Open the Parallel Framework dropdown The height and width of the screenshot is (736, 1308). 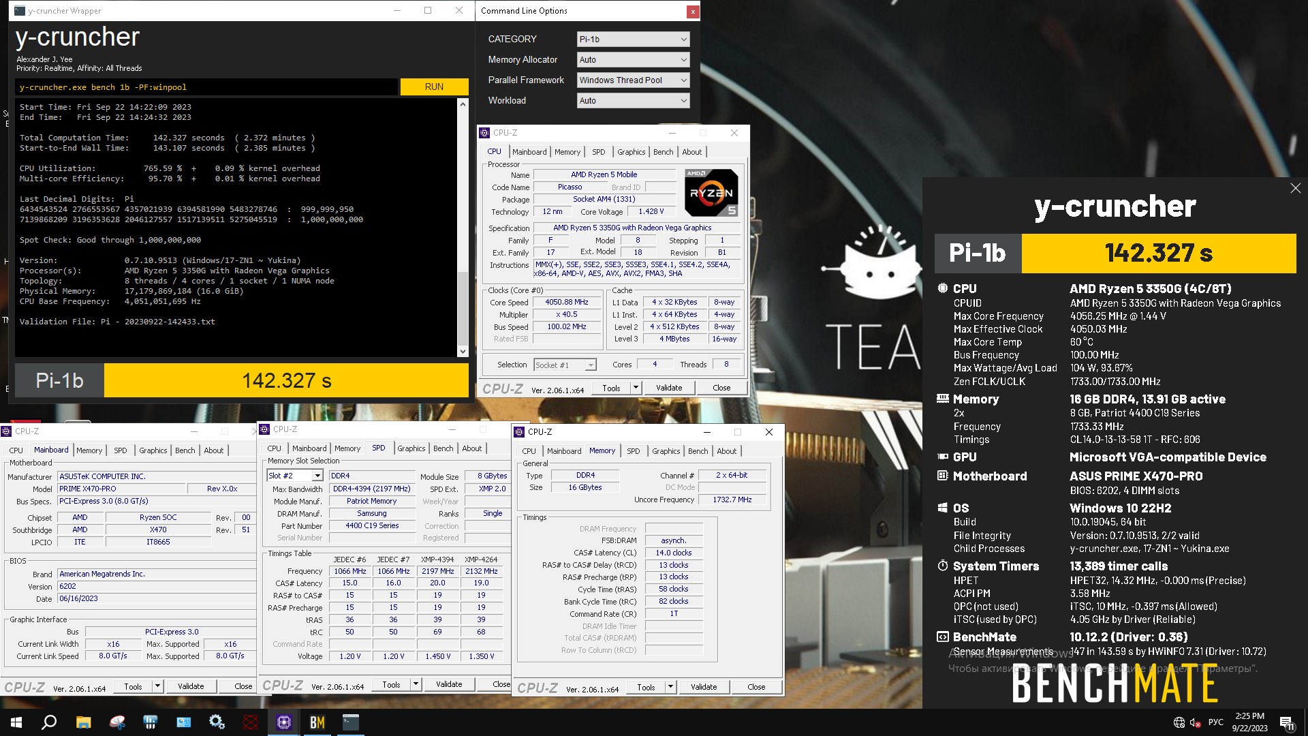pyautogui.click(x=633, y=80)
